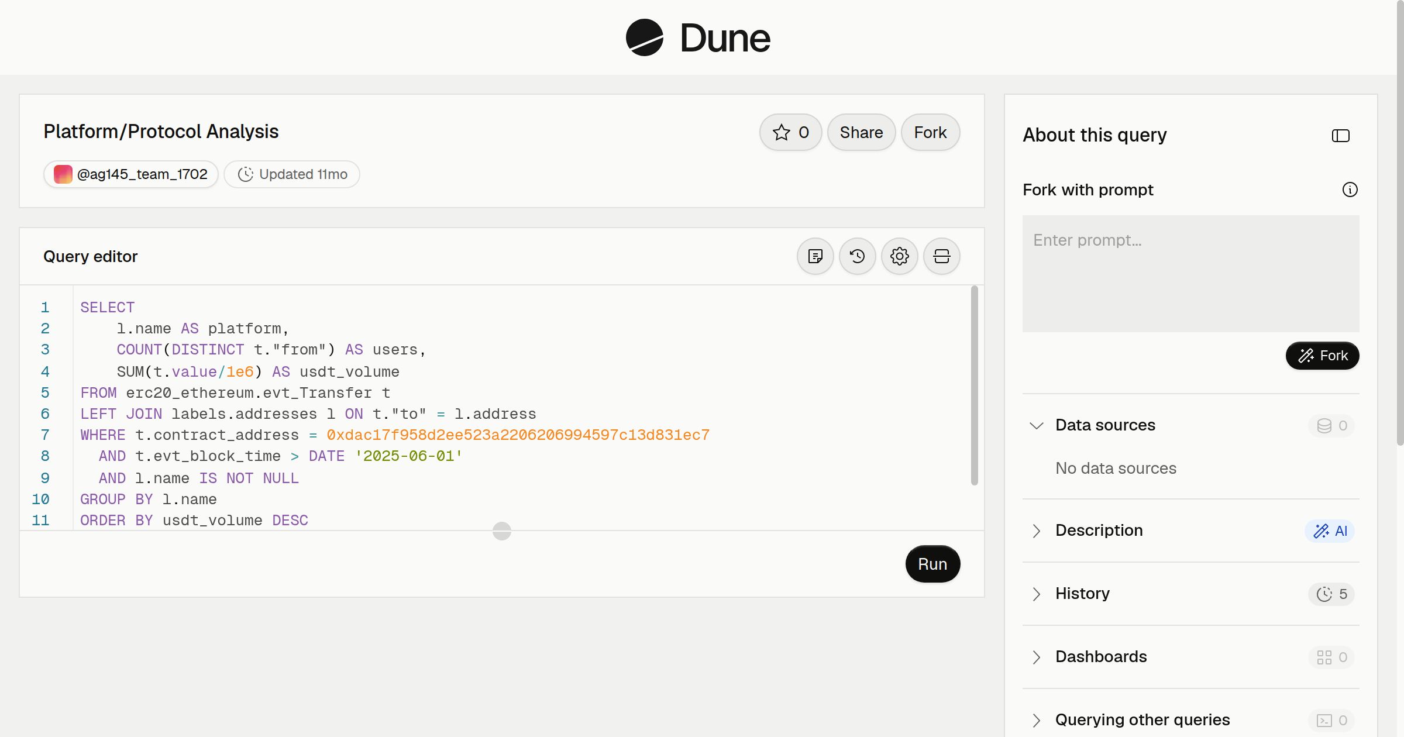Click the Fork with prompt info icon

click(x=1350, y=190)
